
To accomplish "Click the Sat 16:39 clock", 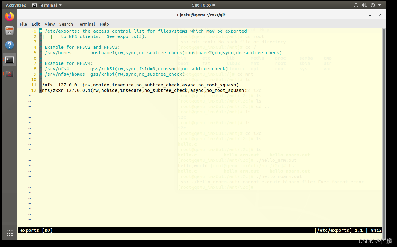I will [x=203, y=5].
